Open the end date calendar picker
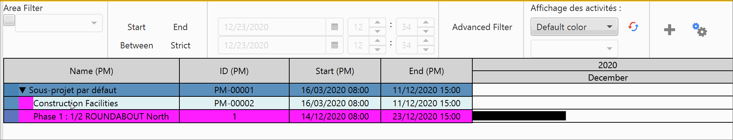Screen dimensions: 733x140 tap(334, 45)
